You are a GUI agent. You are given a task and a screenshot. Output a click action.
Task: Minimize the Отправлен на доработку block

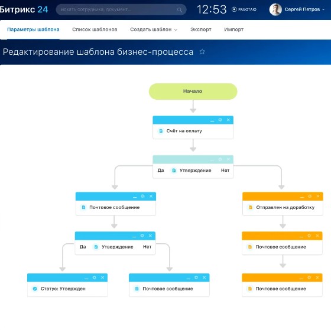point(302,197)
